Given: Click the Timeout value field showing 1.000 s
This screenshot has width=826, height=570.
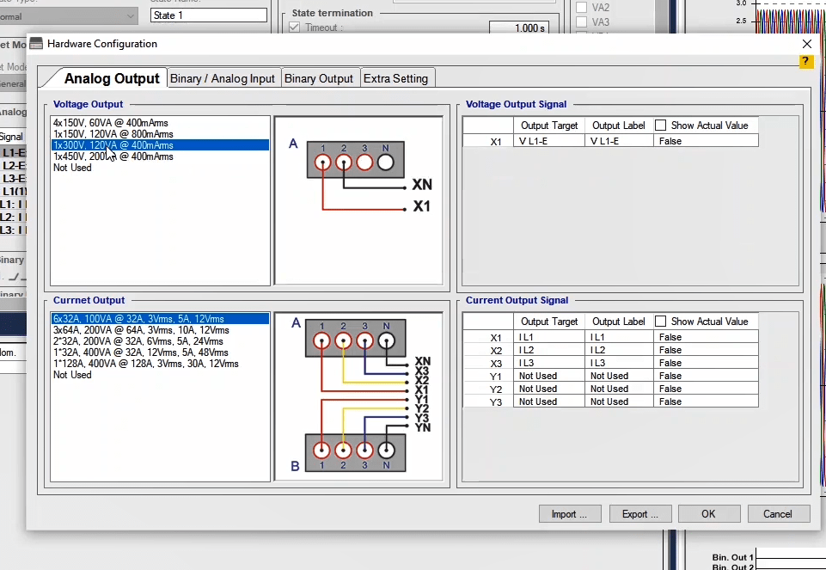Looking at the screenshot, I should [519, 28].
